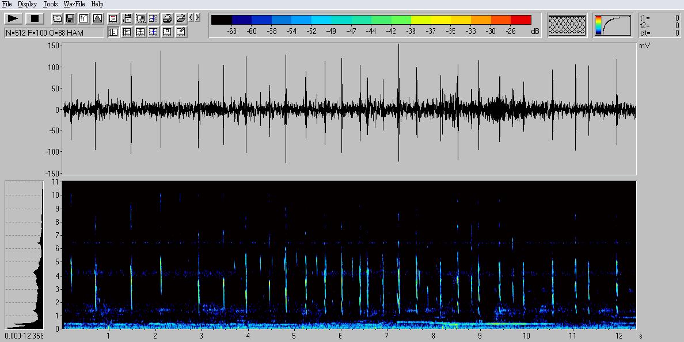Click the overlapping windows icon
This screenshot has width=684, height=342.
(x=56, y=18)
